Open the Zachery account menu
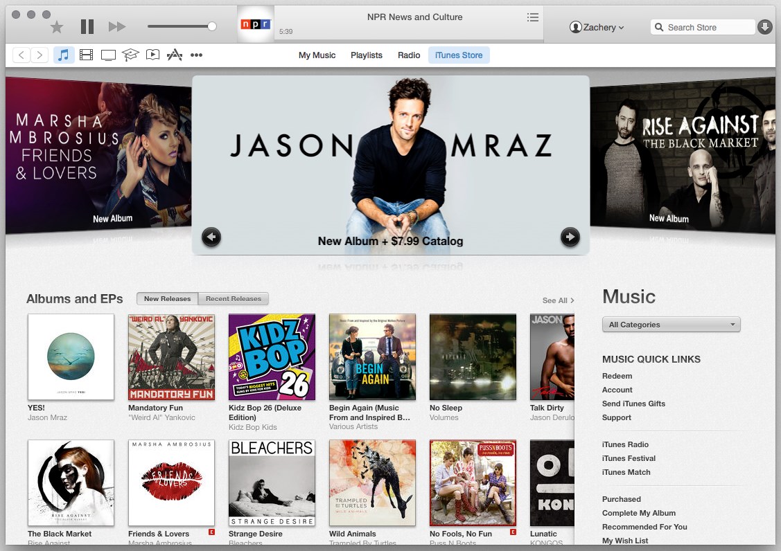 point(597,28)
